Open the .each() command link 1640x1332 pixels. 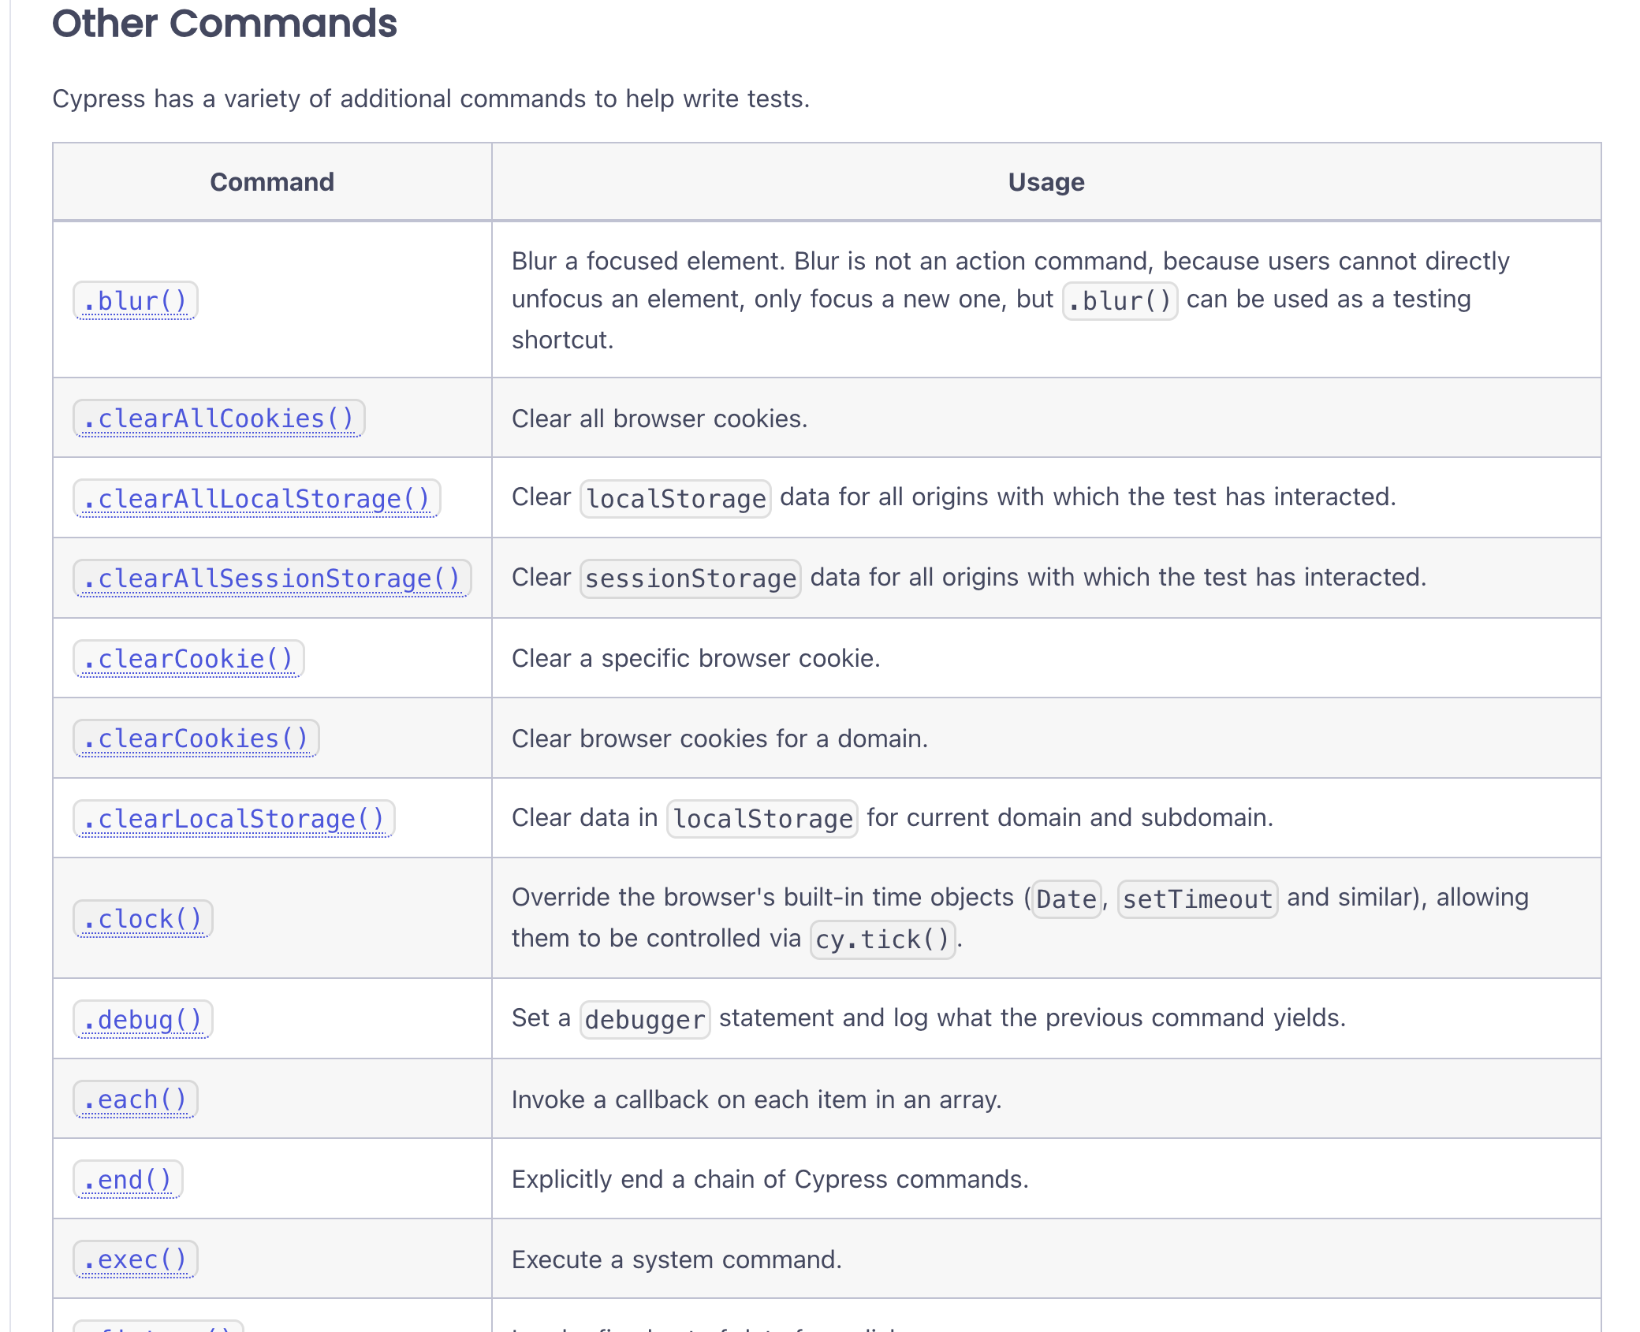135,1099
